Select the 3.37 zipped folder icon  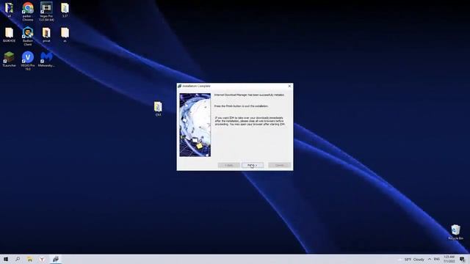65,10
